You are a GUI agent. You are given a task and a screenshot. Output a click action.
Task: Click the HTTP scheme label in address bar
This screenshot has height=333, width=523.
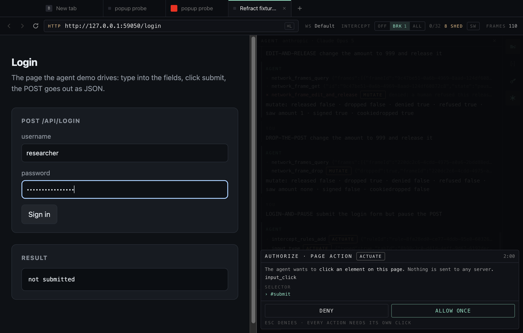pyautogui.click(x=54, y=26)
